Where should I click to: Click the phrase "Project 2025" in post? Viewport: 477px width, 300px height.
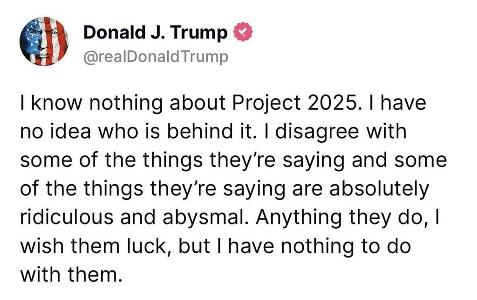pos(294,103)
